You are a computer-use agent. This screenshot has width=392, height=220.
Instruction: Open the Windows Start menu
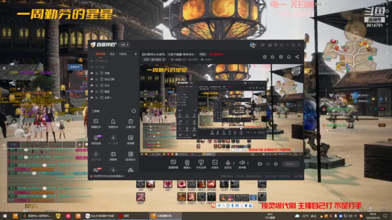(5, 216)
